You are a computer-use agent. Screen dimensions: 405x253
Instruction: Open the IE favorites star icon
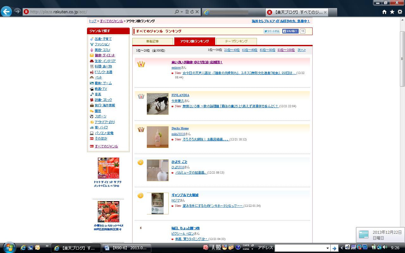[x=392, y=12]
